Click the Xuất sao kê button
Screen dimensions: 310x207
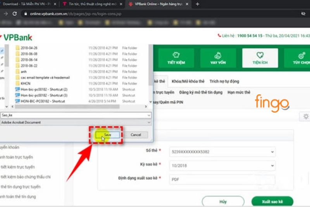point(272,202)
